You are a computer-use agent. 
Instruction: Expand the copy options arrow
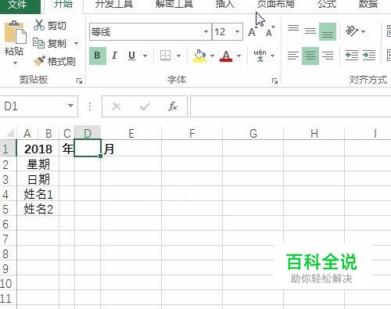click(76, 43)
